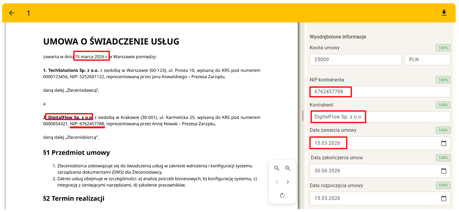Zoom out on the contract document
Image resolution: width=459 pixels, height=212 pixels.
click(x=277, y=168)
